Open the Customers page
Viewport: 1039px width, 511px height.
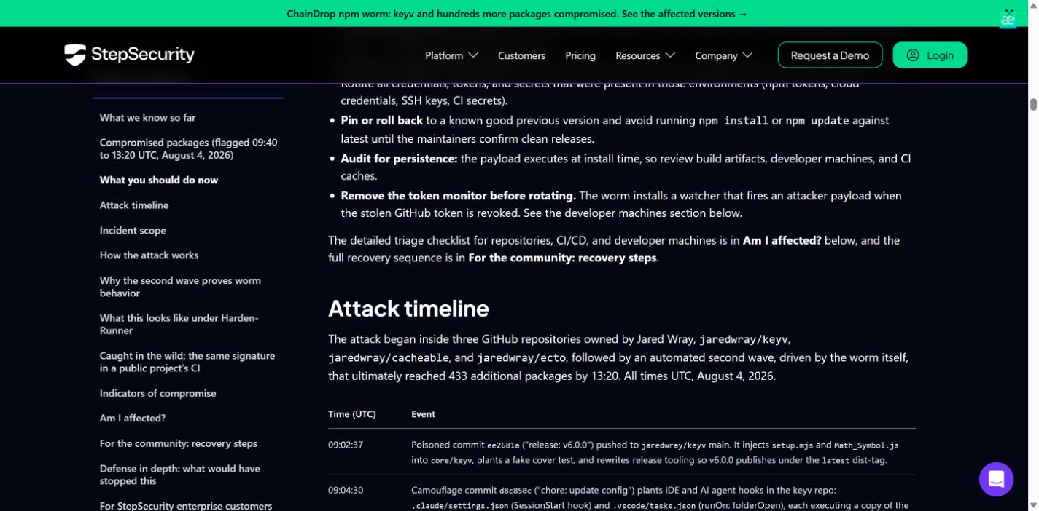point(521,55)
